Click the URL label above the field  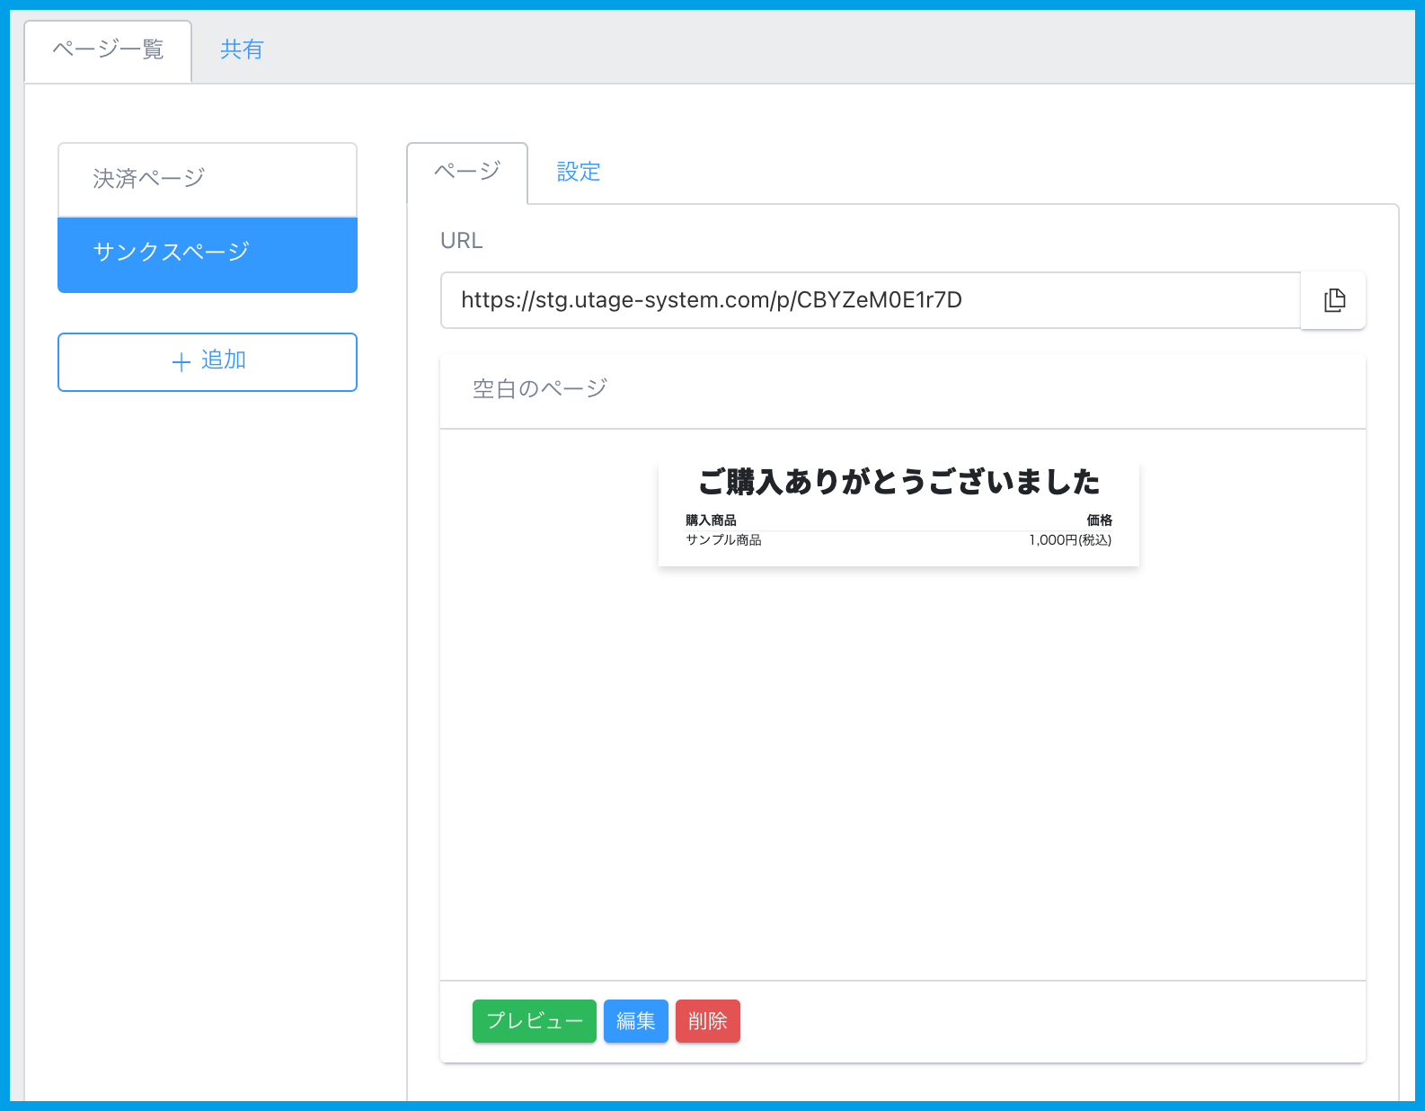(461, 241)
